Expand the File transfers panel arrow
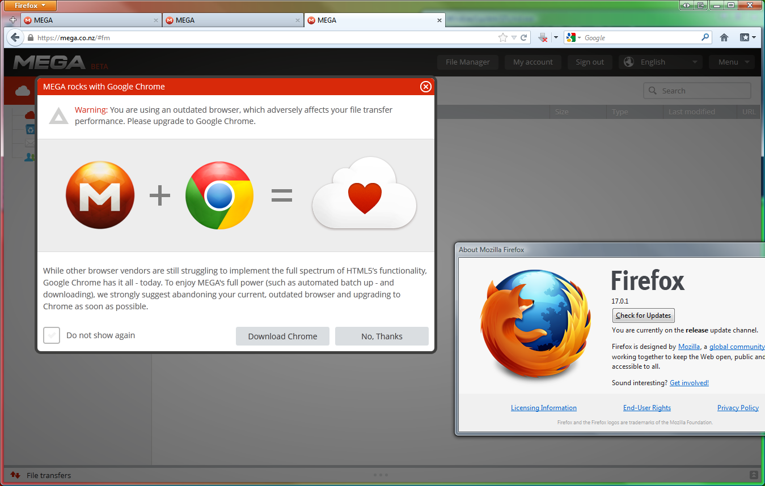The image size is (765, 486). tap(754, 475)
